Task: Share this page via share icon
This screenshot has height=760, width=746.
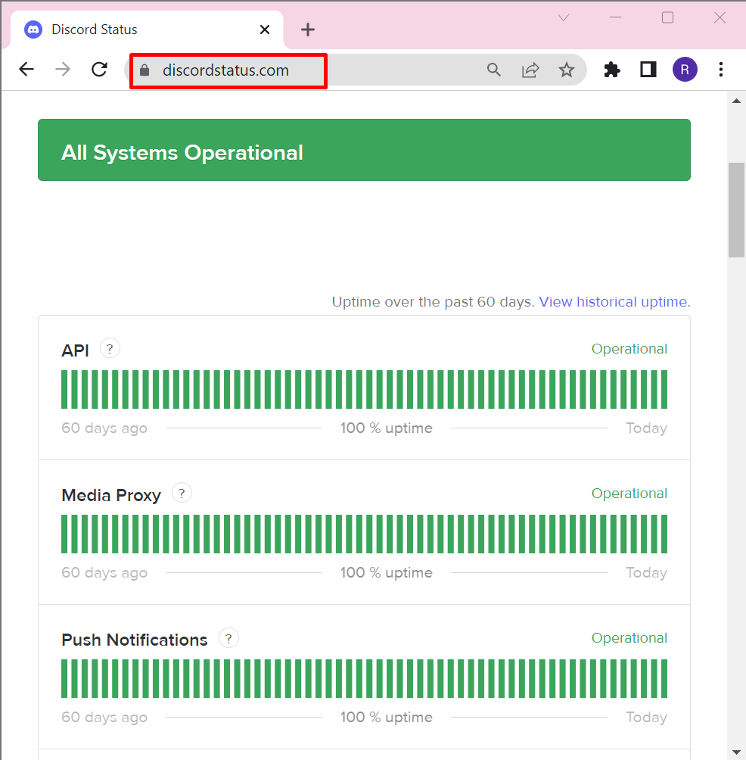Action: tap(530, 70)
